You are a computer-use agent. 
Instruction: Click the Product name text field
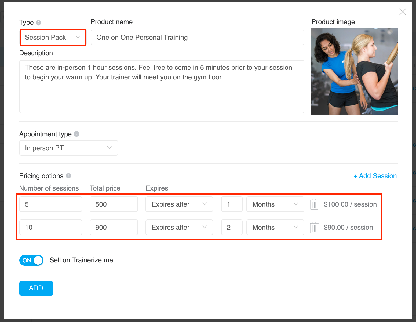(x=197, y=38)
